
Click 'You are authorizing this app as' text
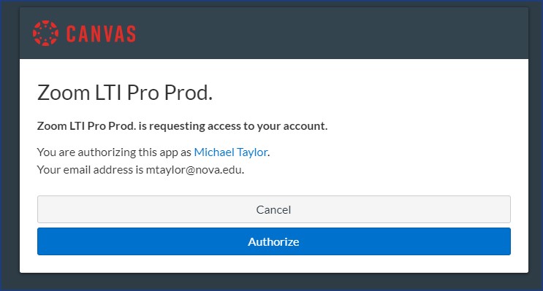[x=114, y=152]
